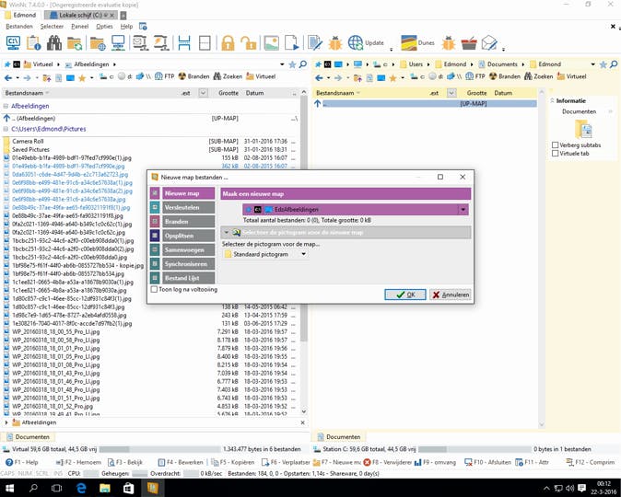Enable the Verberg subtabs checkbox
This screenshot has height=497, width=621.
(556, 144)
